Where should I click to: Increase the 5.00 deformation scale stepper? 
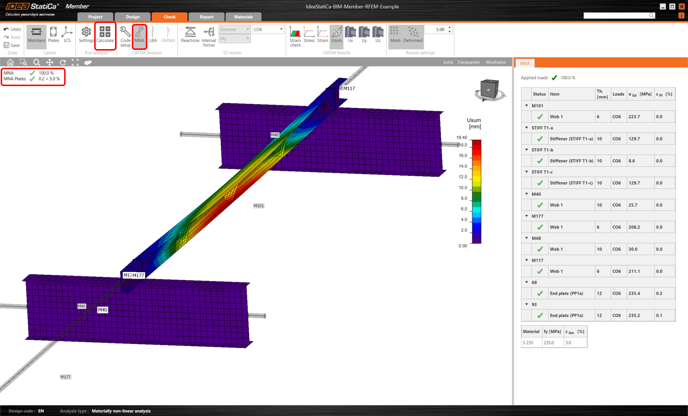point(449,27)
